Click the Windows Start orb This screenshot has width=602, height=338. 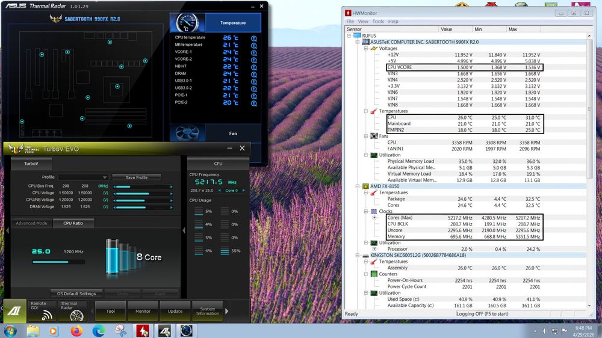coord(10,330)
